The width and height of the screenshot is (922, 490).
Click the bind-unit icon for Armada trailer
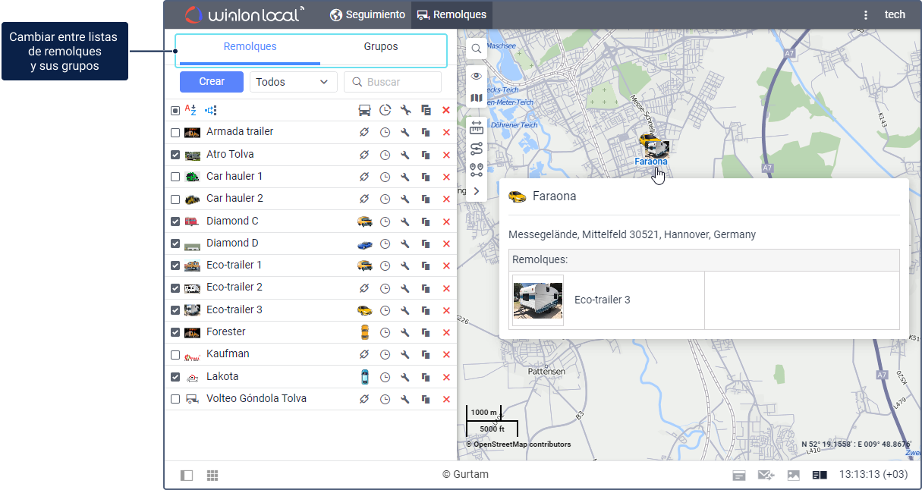364,133
